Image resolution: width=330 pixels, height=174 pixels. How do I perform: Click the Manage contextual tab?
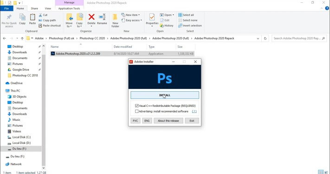[x=69, y=2]
